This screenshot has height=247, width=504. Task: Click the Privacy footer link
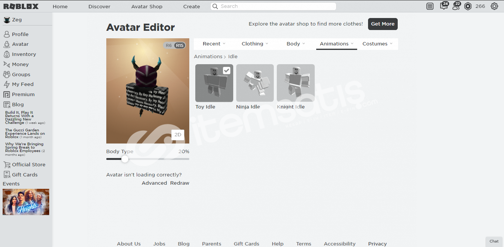[x=377, y=244]
